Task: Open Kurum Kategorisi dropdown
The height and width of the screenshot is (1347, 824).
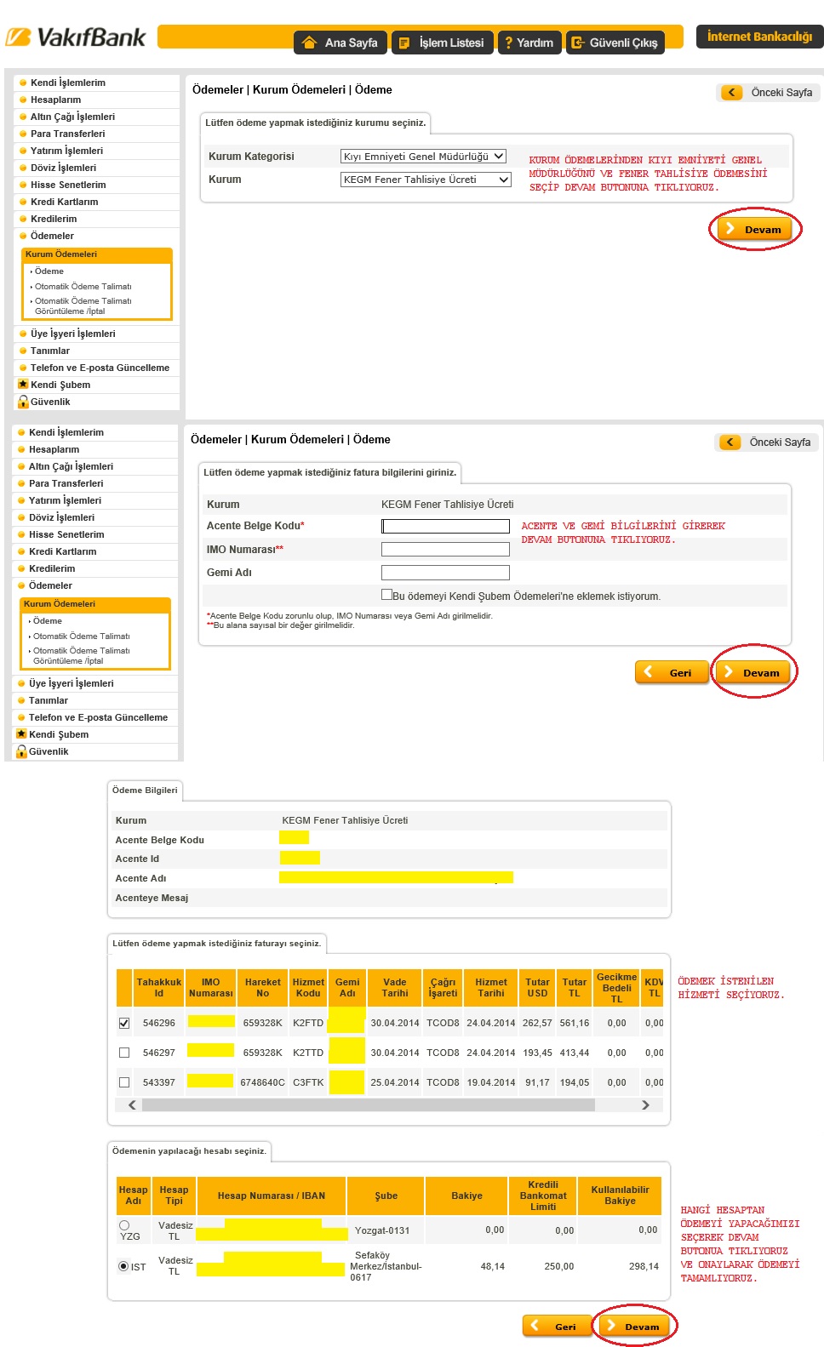Action: pos(423,157)
